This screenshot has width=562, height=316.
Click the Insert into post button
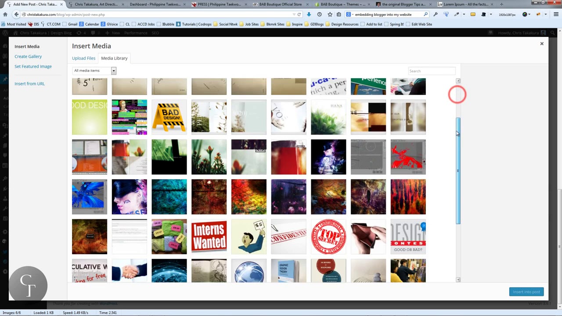526,292
